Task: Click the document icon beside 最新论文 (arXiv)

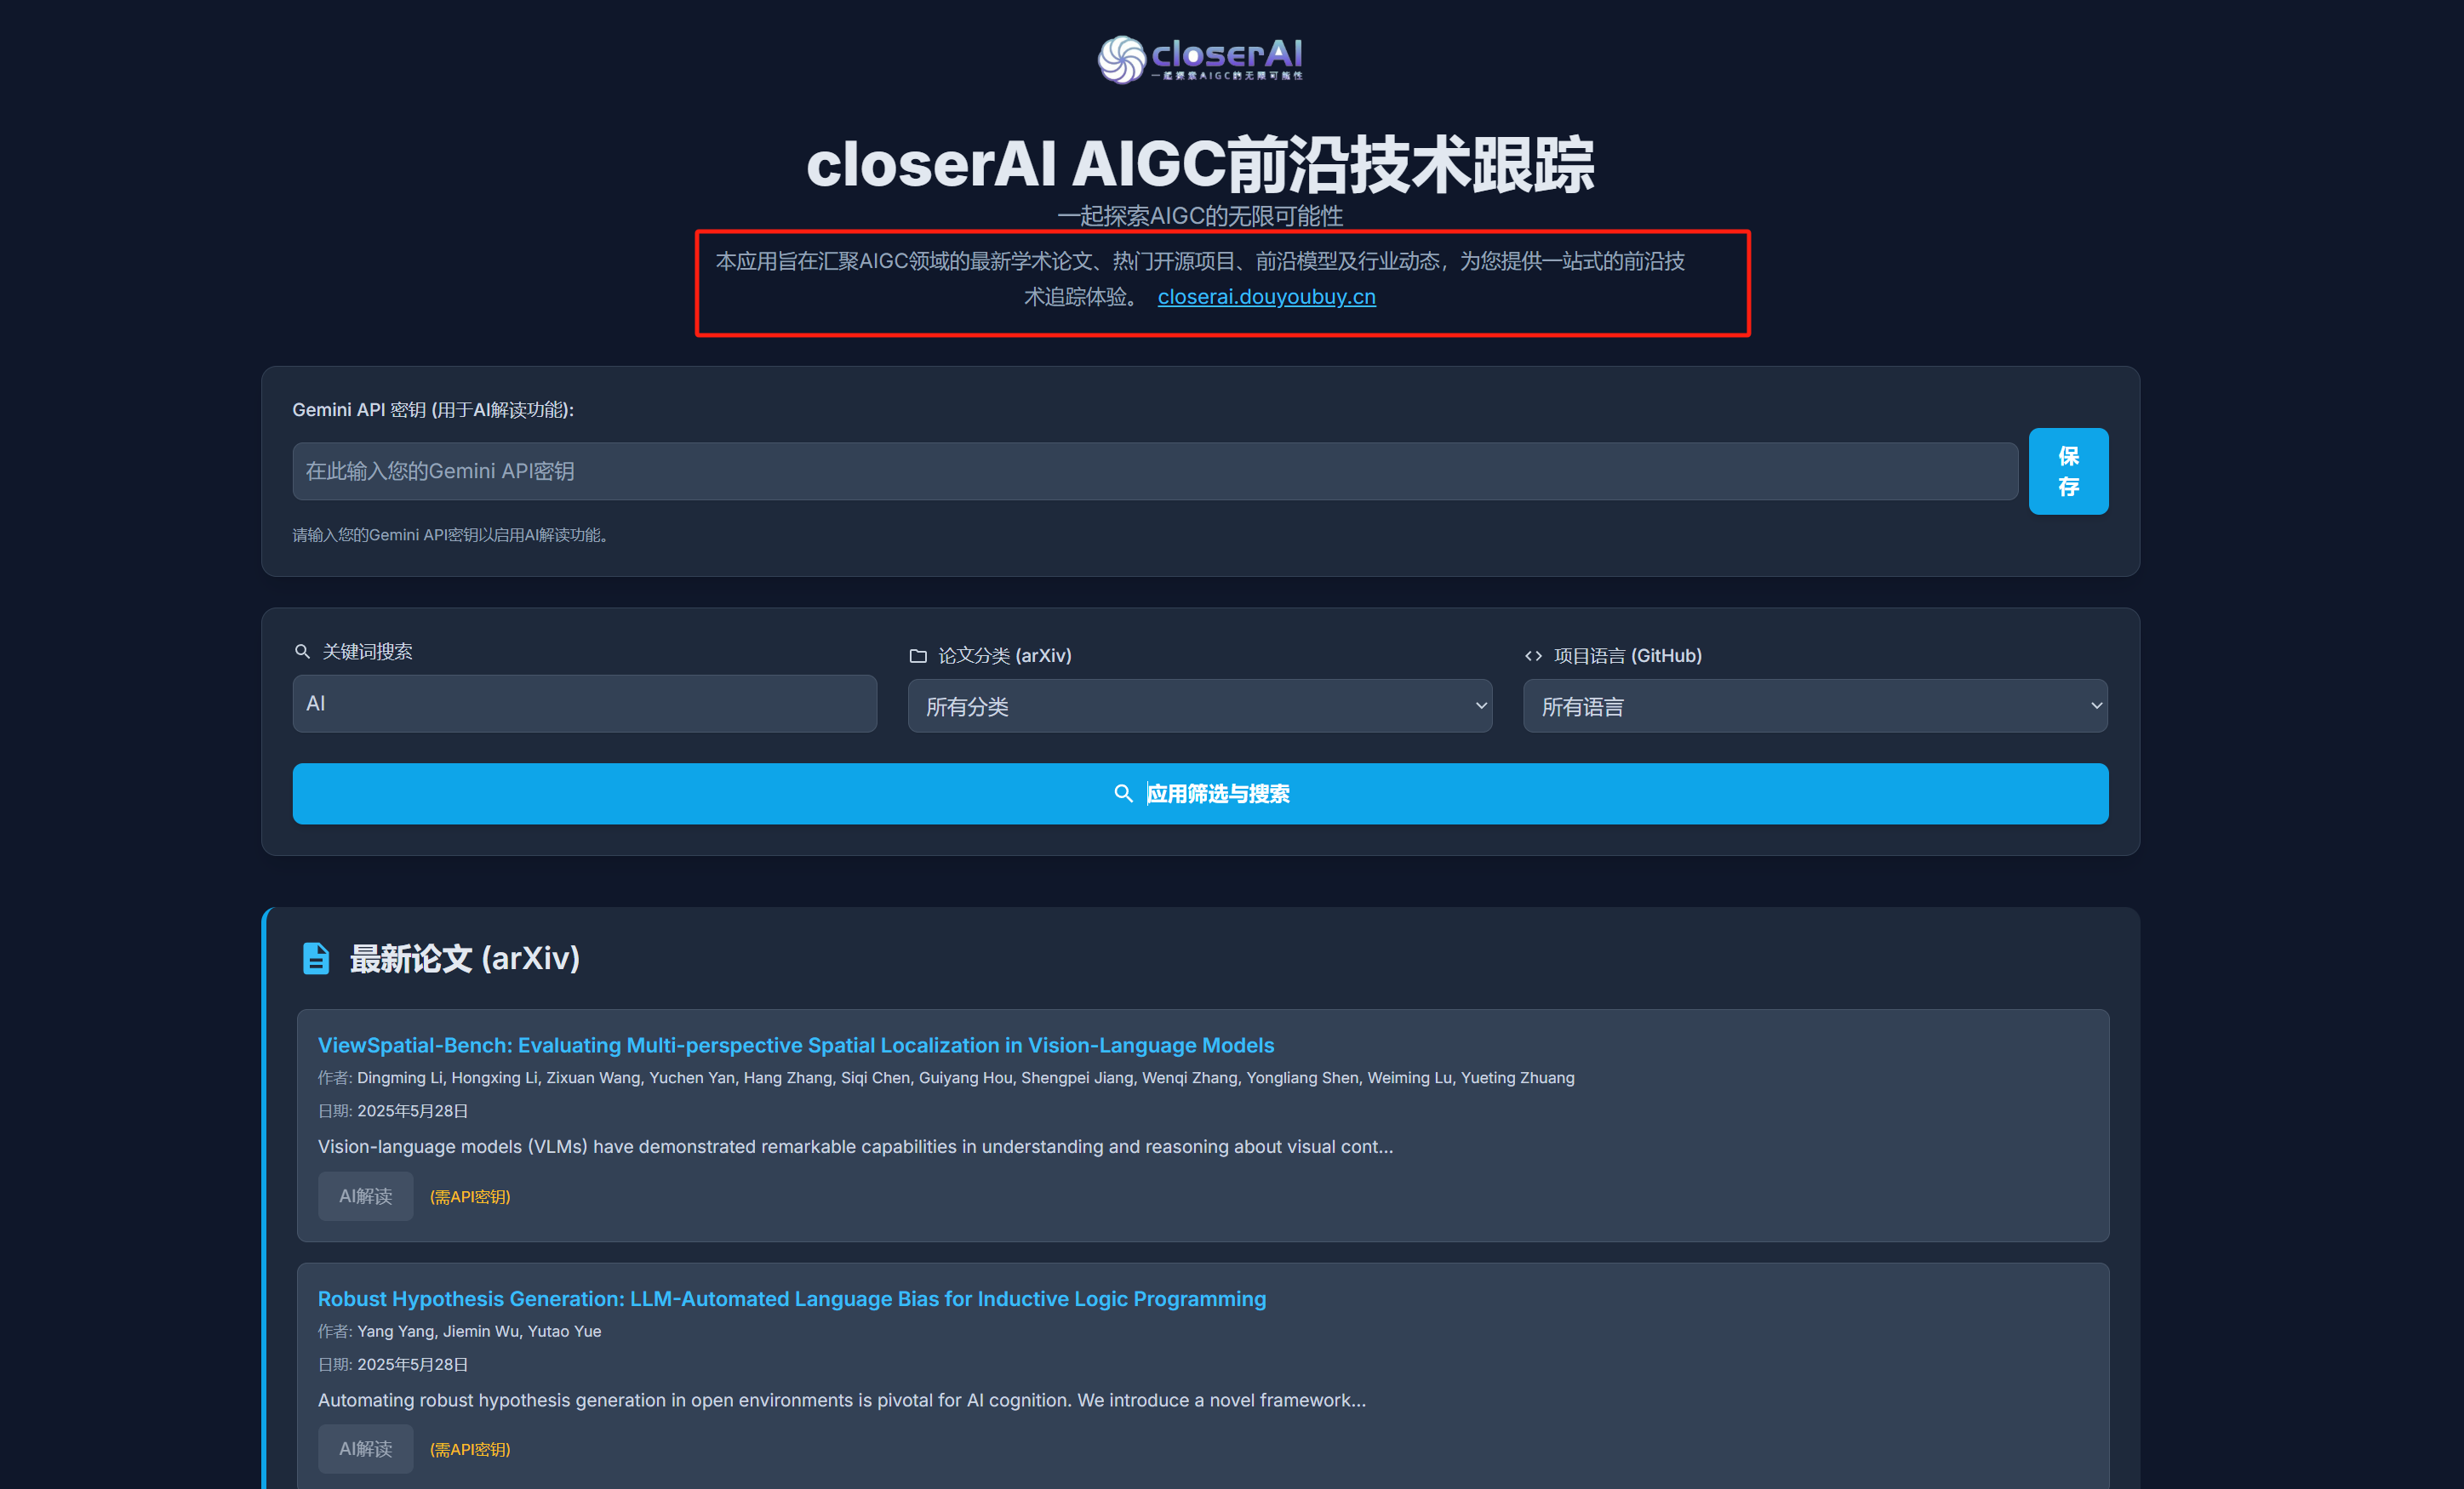Action: (316, 958)
